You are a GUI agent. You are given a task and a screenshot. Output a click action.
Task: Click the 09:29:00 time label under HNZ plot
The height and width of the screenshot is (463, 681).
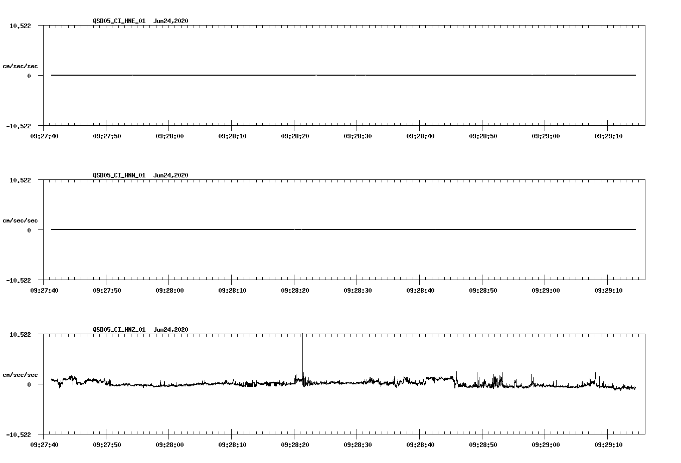pos(546,445)
